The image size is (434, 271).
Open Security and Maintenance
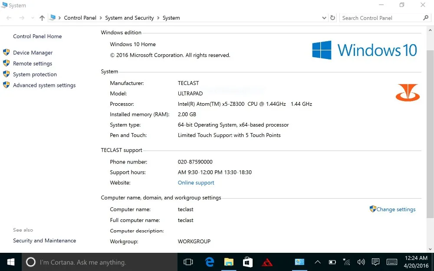point(45,241)
